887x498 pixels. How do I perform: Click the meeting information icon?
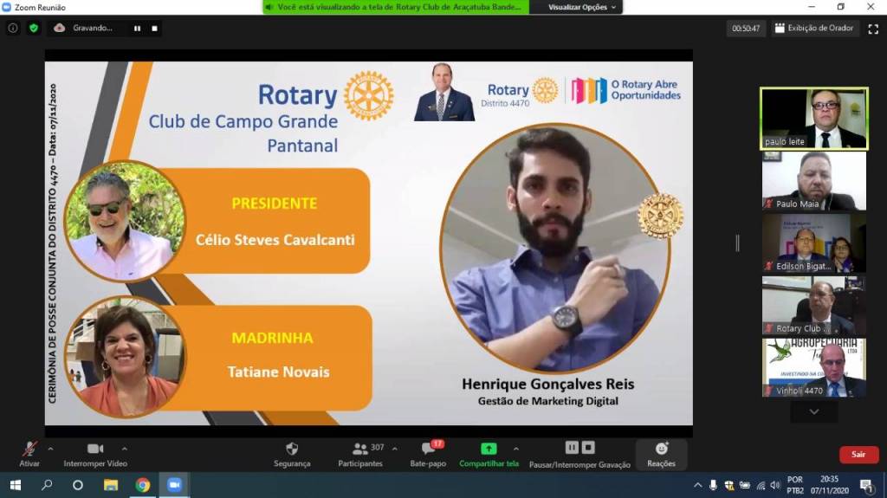pos(13,28)
